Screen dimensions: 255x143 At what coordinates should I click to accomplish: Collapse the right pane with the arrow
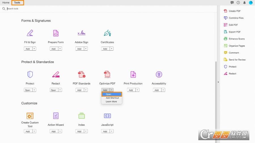pos(218,82)
